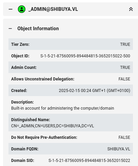Click the Allows Unconstrained Delegation FALSE value

coord(124,79)
